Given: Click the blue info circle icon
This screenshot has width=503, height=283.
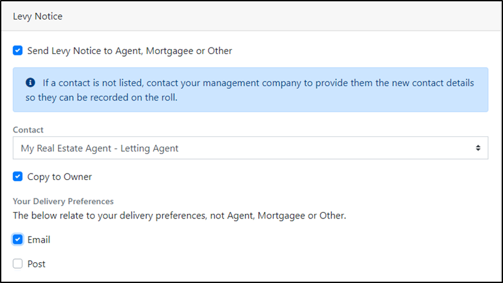Looking at the screenshot, I should 30,83.
